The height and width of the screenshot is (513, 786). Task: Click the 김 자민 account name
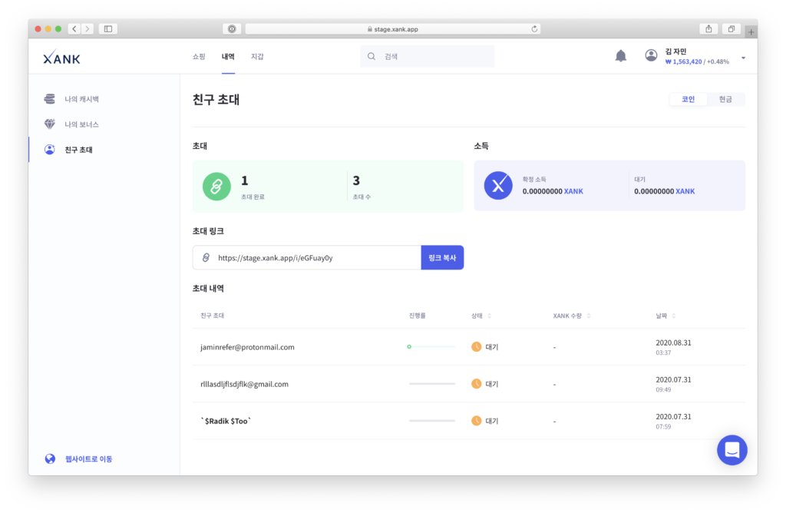coord(675,51)
